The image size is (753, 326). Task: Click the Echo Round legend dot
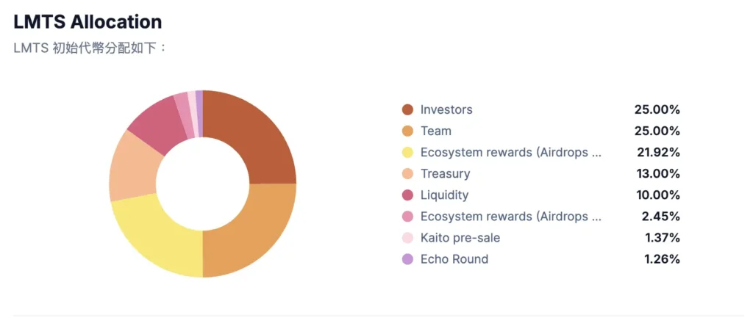coord(407,259)
